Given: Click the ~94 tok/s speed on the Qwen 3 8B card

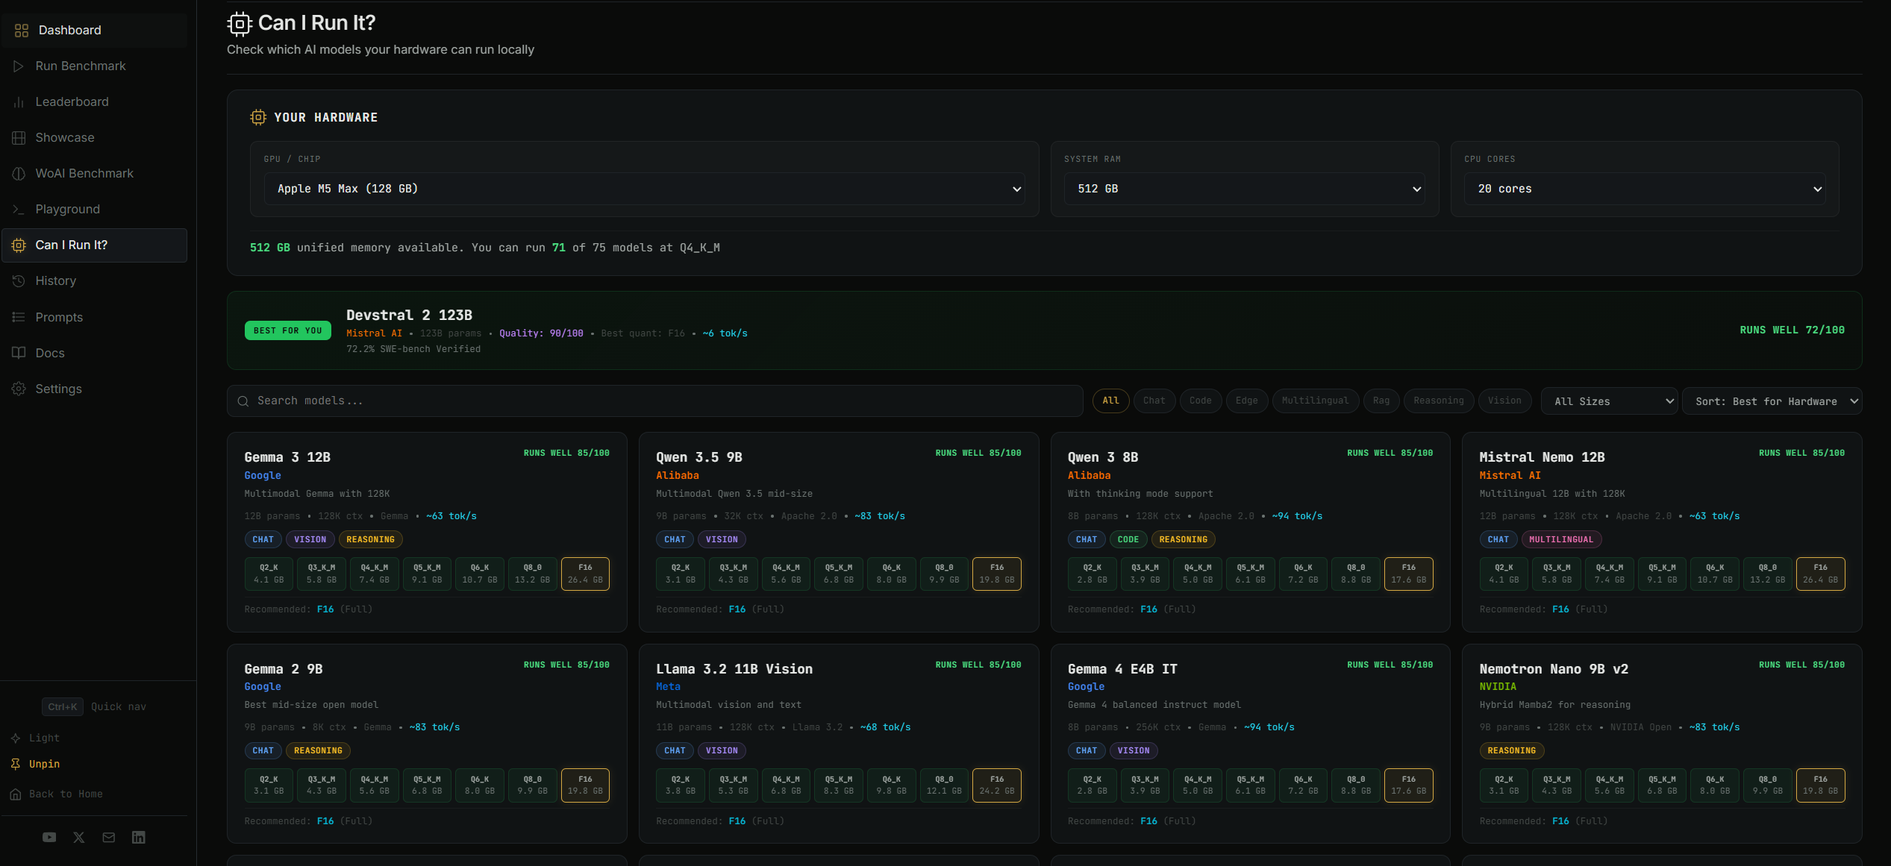Looking at the screenshot, I should coord(1297,516).
